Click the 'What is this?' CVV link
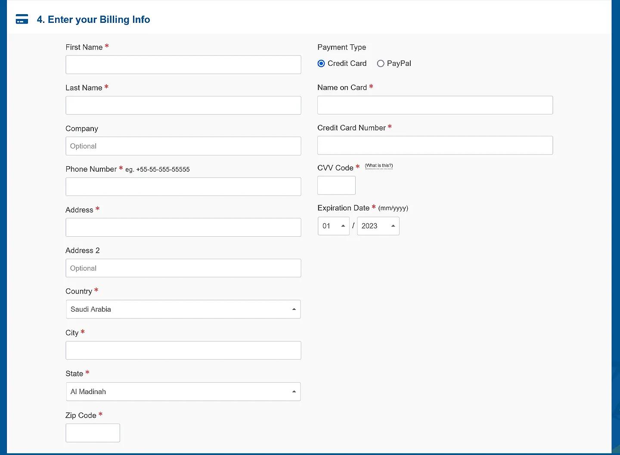The image size is (620, 455). point(379,166)
